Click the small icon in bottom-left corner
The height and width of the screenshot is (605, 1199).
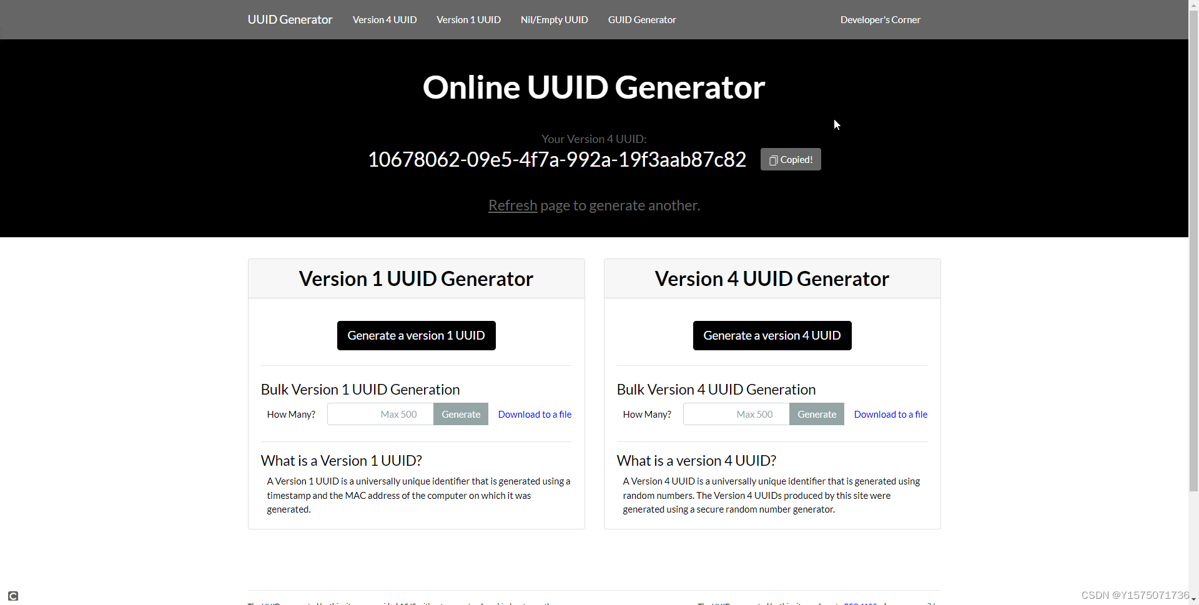pyautogui.click(x=13, y=596)
